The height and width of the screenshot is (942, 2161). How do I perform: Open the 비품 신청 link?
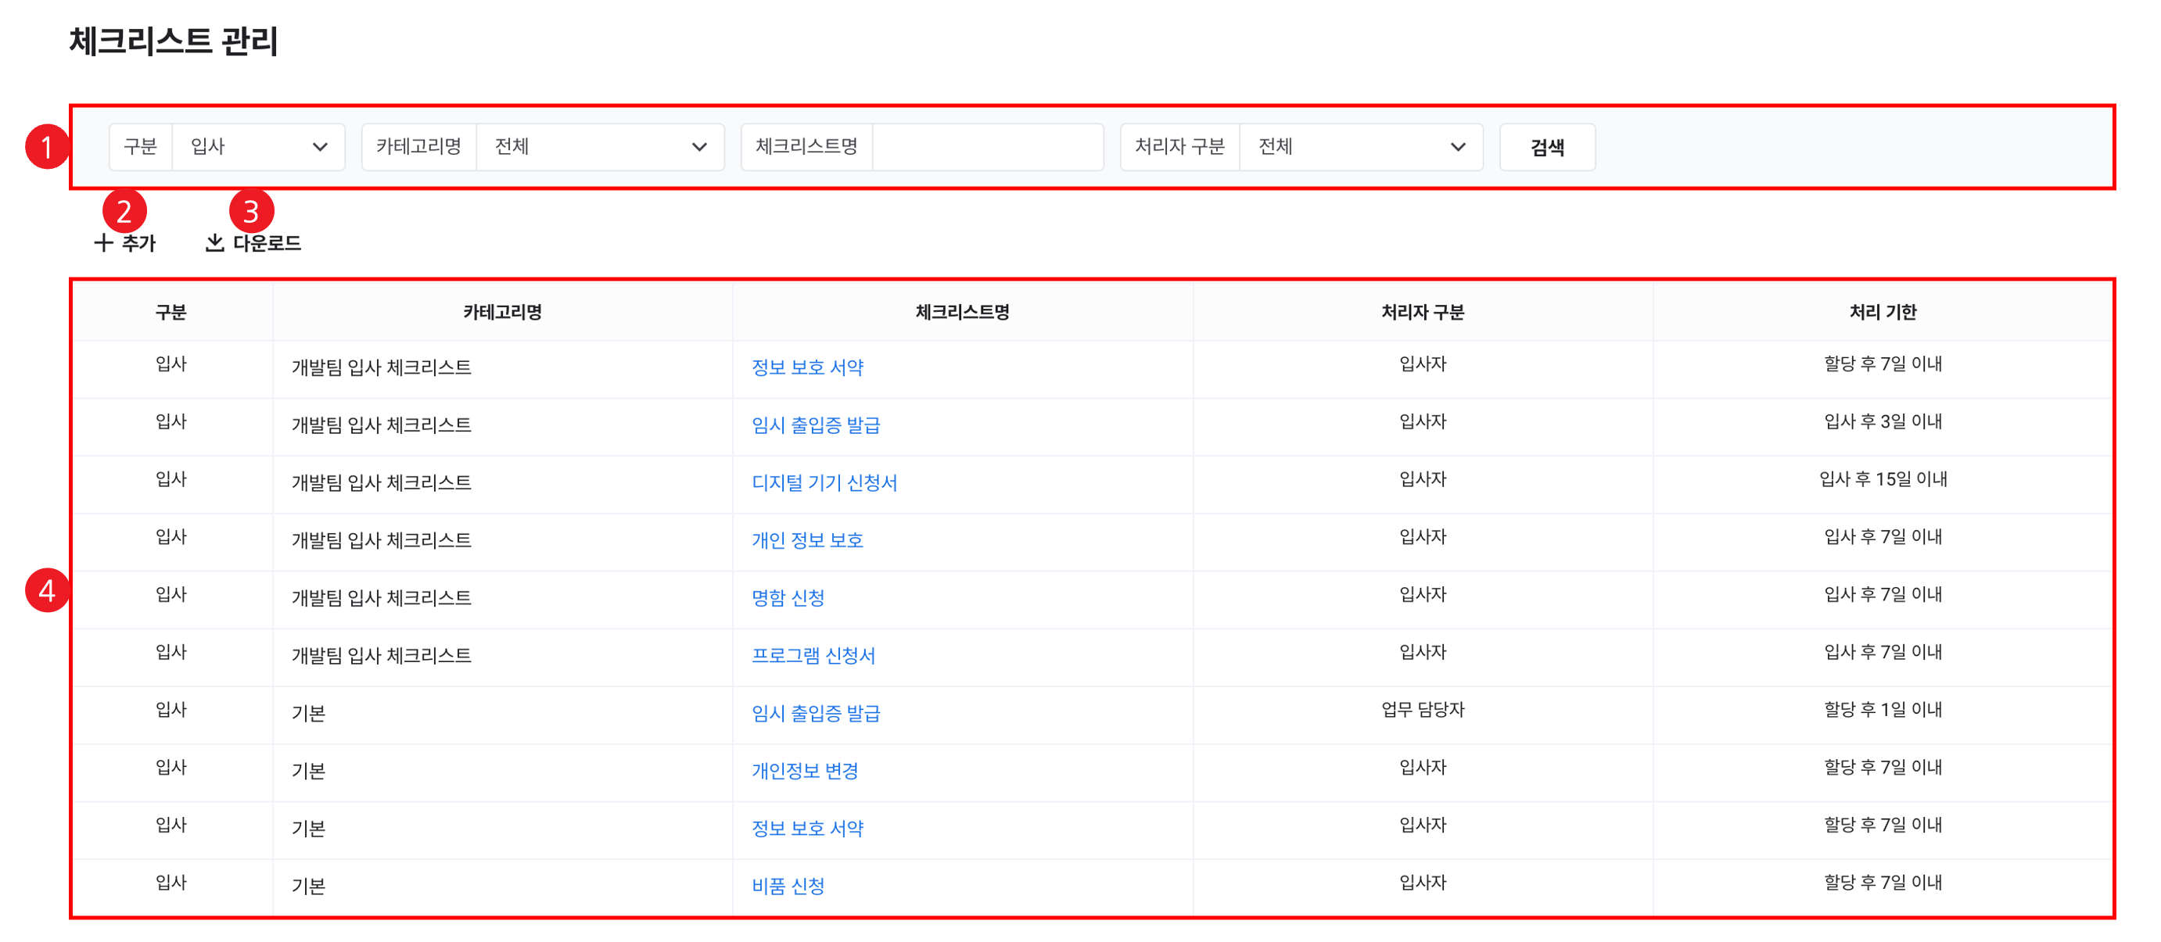pos(788,886)
